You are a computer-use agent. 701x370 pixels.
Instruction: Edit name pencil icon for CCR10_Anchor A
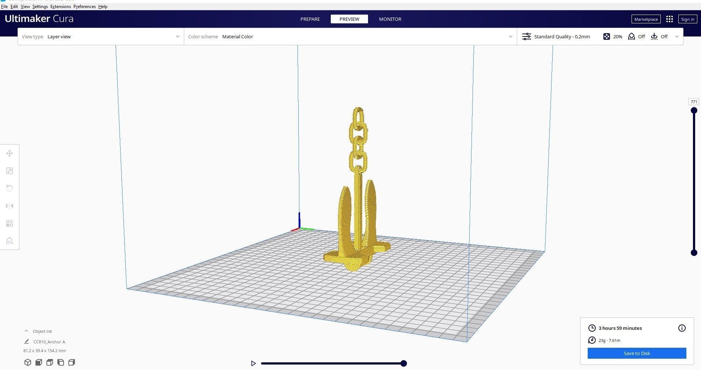point(27,342)
